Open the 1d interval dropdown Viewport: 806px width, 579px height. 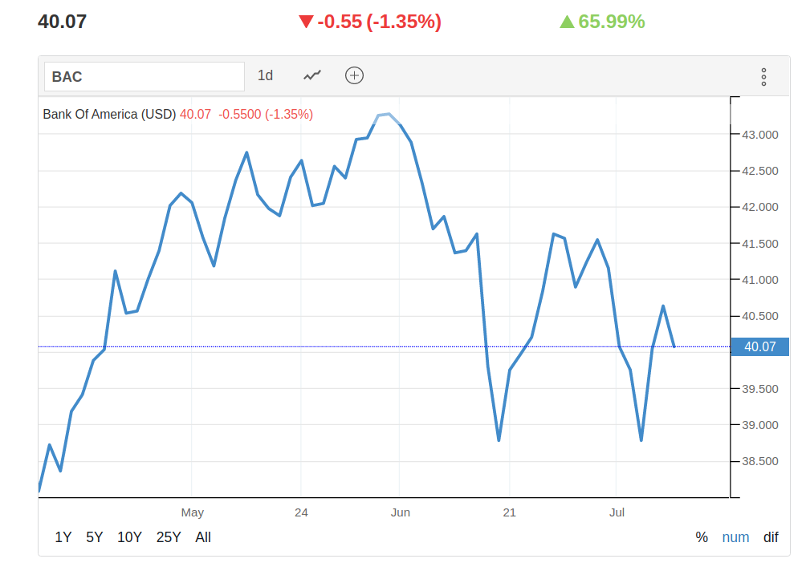coord(265,75)
